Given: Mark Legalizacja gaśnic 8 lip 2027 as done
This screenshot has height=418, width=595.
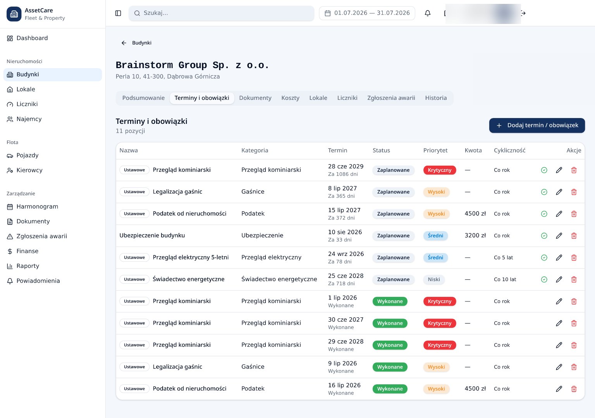Looking at the screenshot, I should coord(544,192).
